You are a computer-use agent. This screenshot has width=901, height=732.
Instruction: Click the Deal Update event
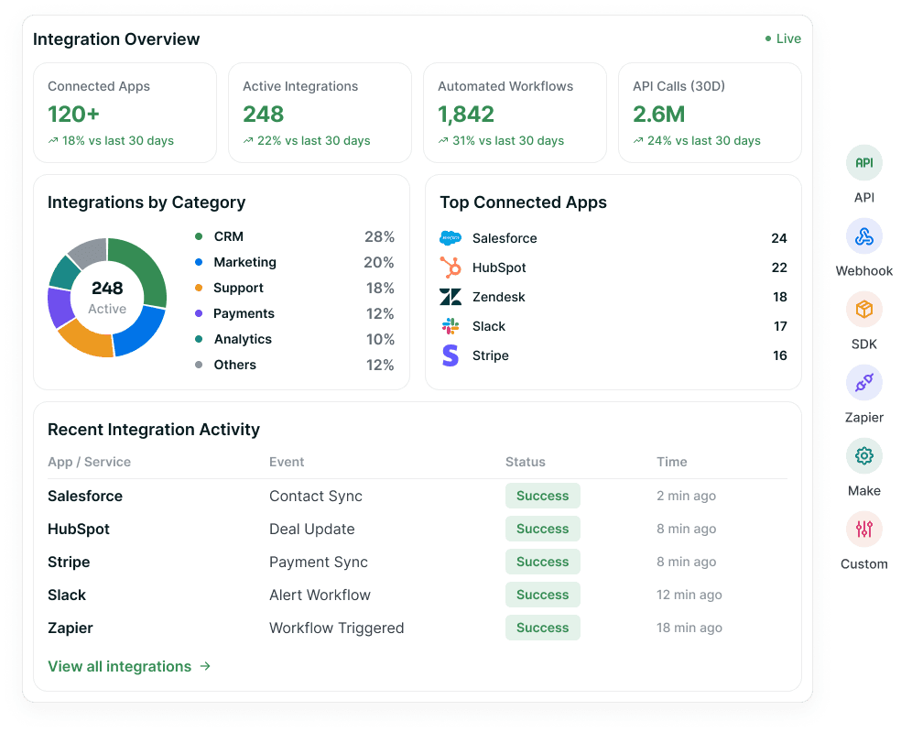click(312, 529)
